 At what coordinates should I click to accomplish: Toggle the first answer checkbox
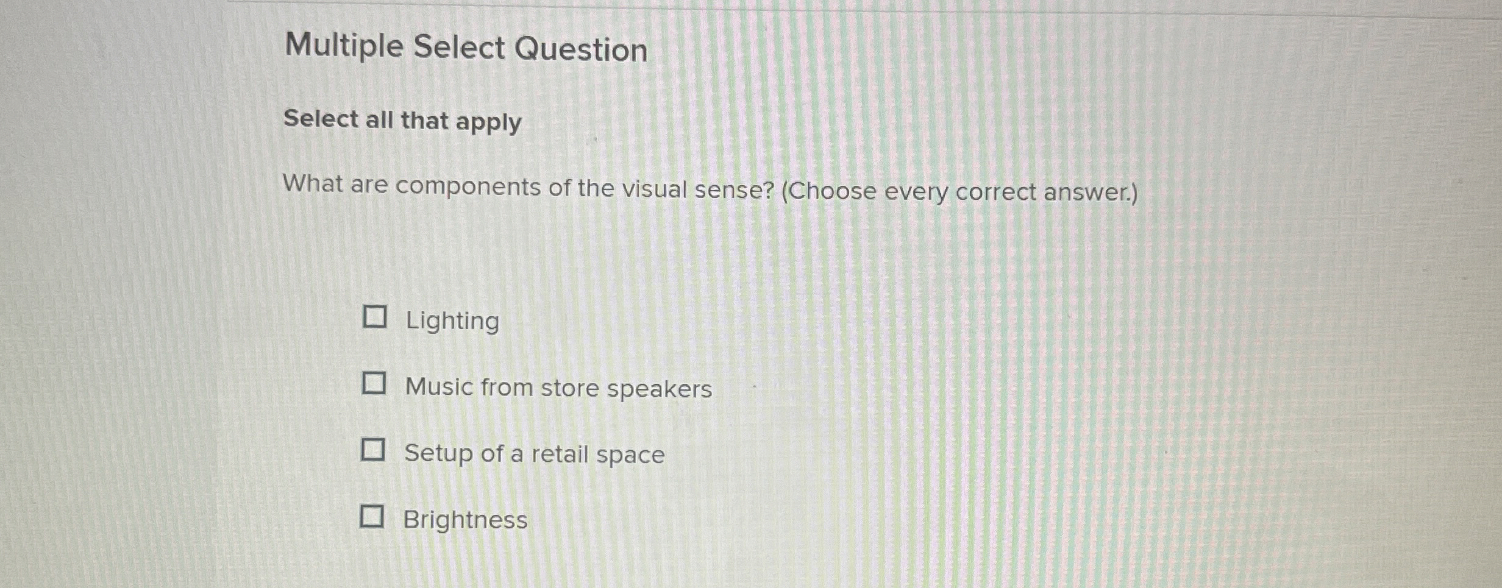[x=375, y=316]
